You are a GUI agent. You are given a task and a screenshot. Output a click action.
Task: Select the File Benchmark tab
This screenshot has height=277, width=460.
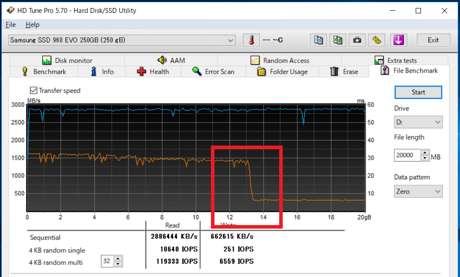coord(409,71)
